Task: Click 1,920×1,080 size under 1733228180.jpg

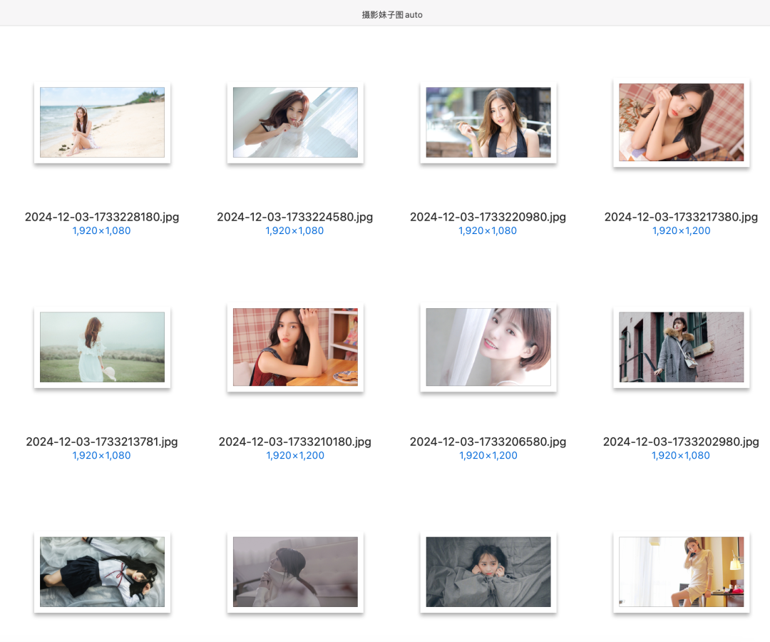Action: [x=102, y=231]
